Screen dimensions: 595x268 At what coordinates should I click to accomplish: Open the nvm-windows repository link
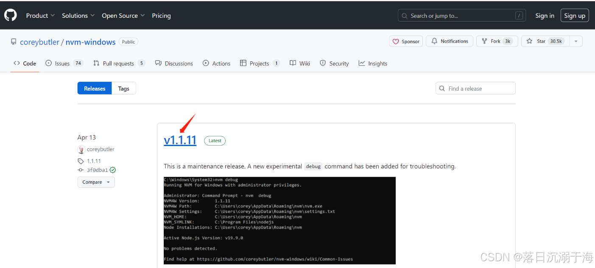click(x=90, y=42)
